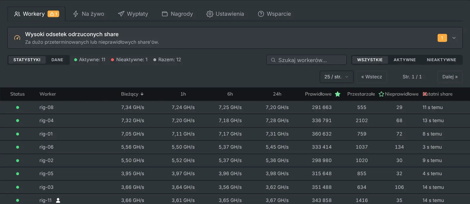The width and height of the screenshot is (470, 204).
Task: Open the Wsparcie tab
Action: [x=274, y=14]
